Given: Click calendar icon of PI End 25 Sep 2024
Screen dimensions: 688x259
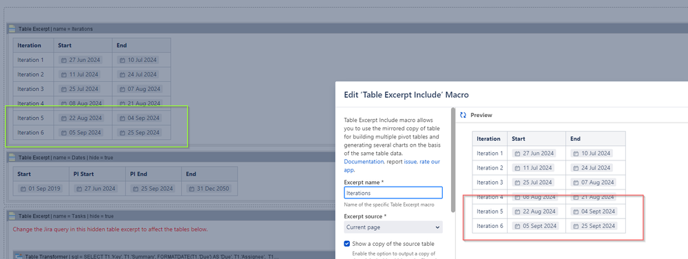Looking at the screenshot, I should click(136, 189).
